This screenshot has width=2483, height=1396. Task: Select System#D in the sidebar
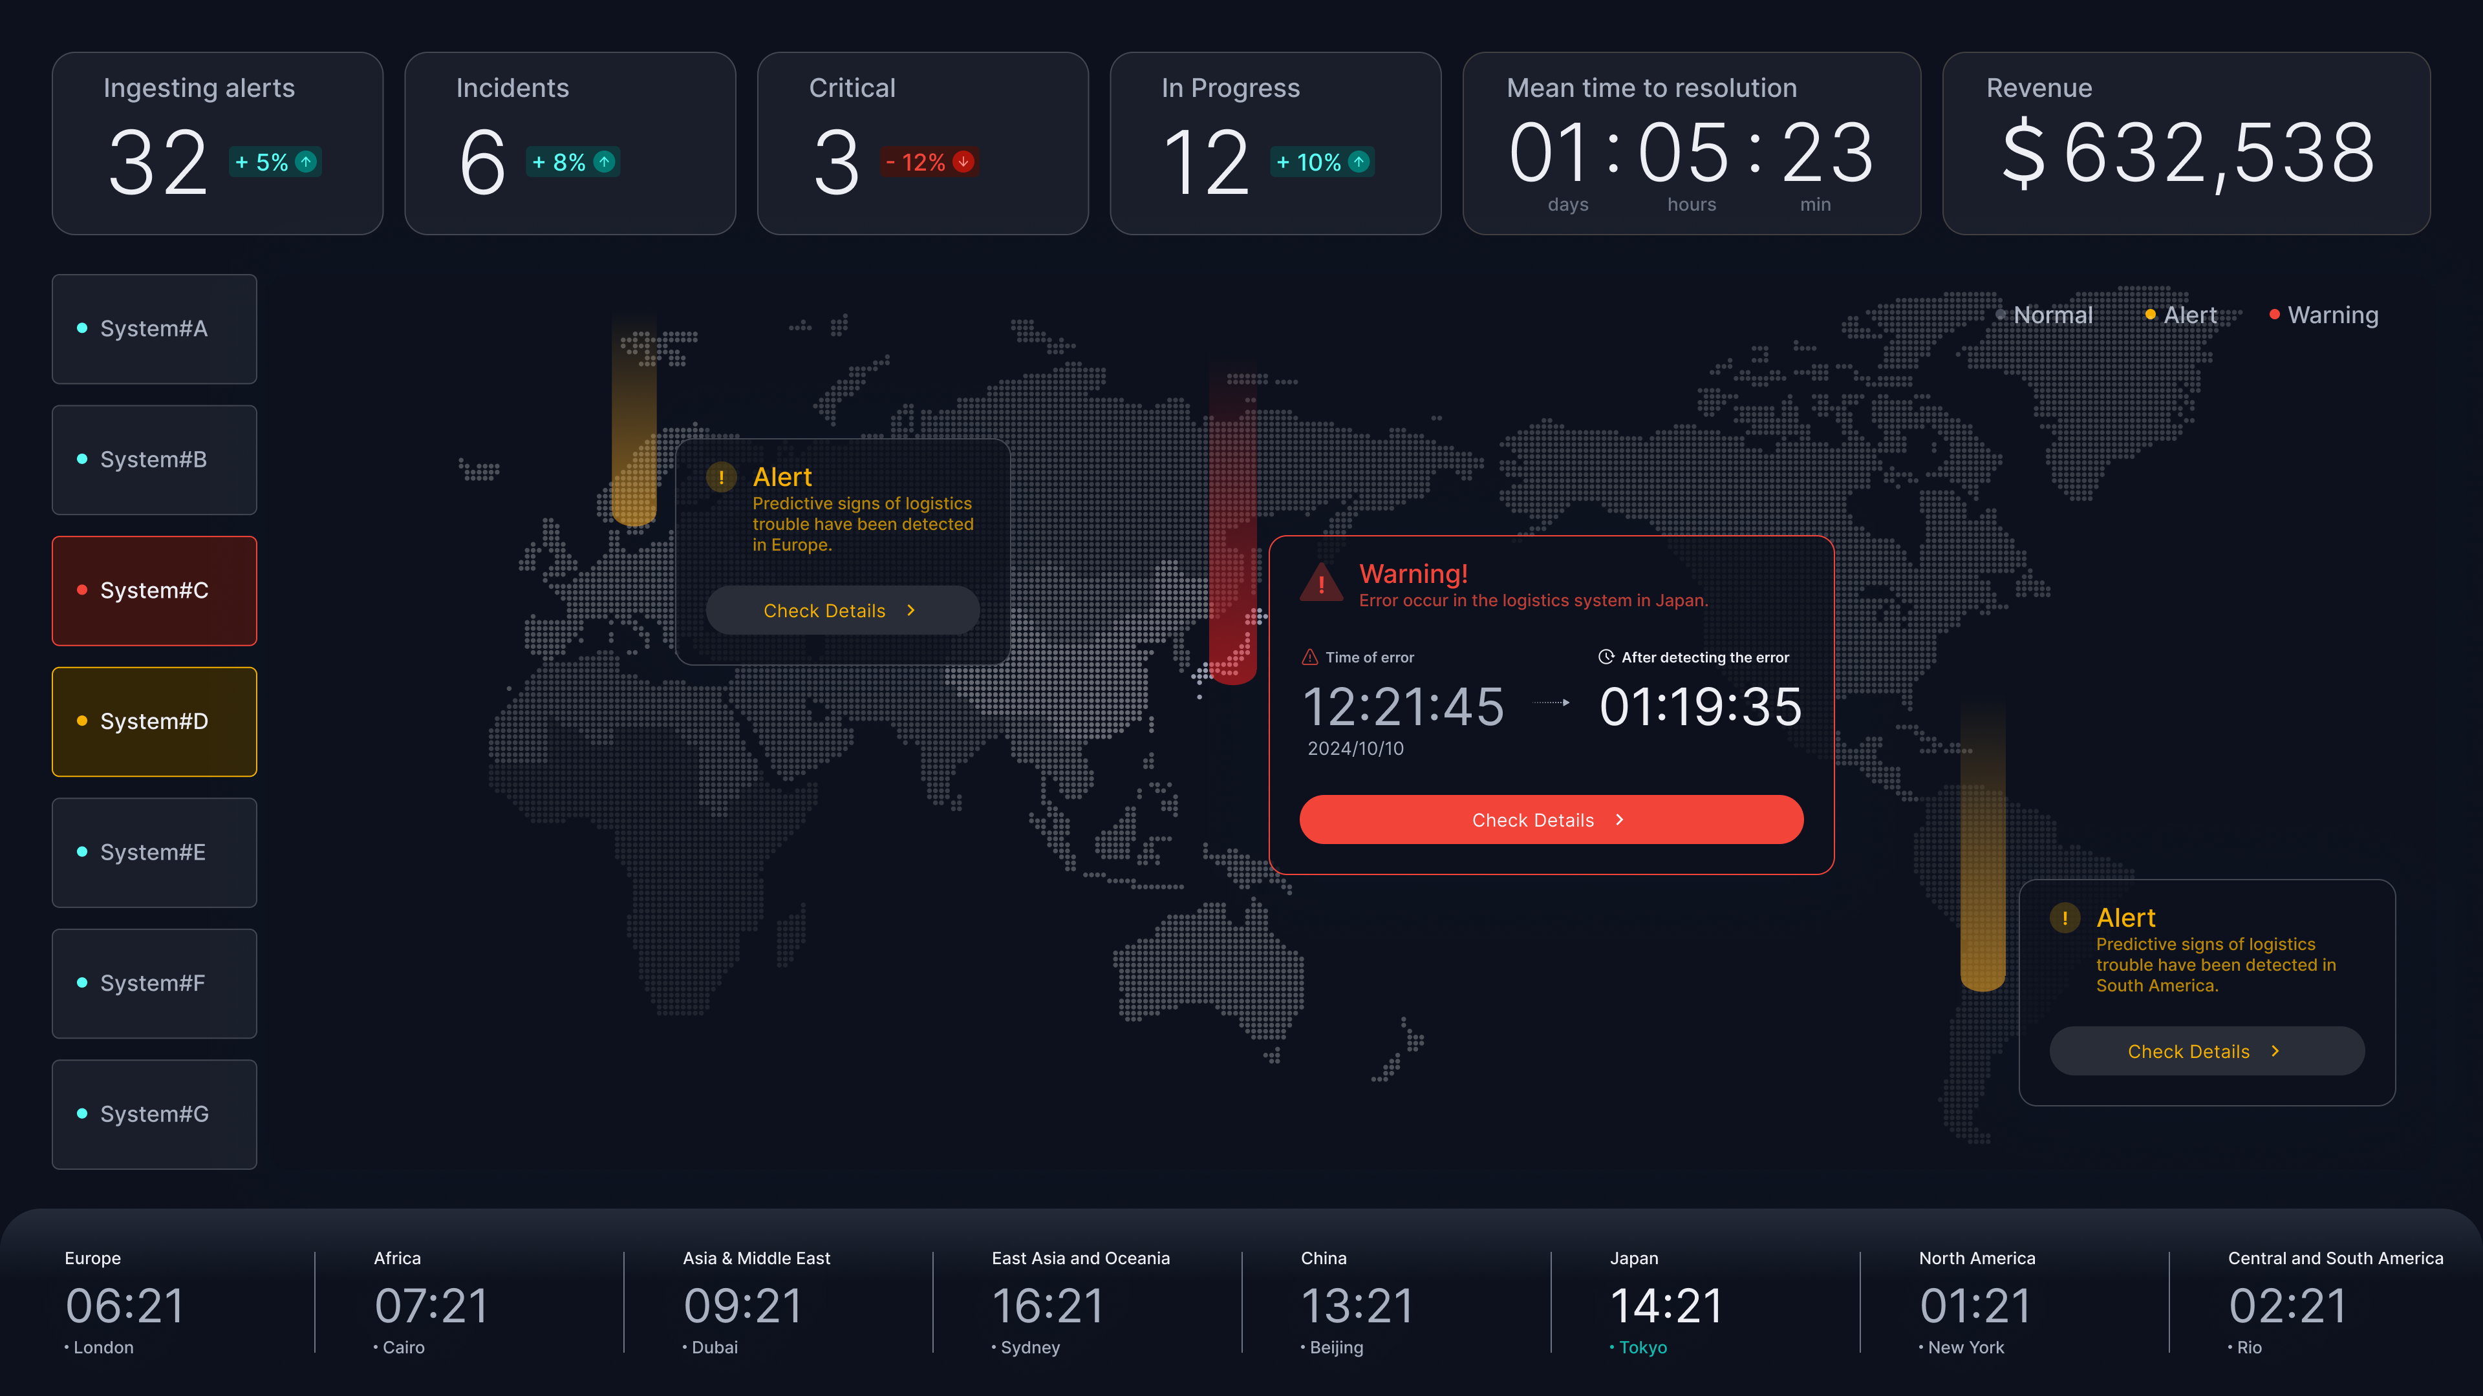point(155,722)
